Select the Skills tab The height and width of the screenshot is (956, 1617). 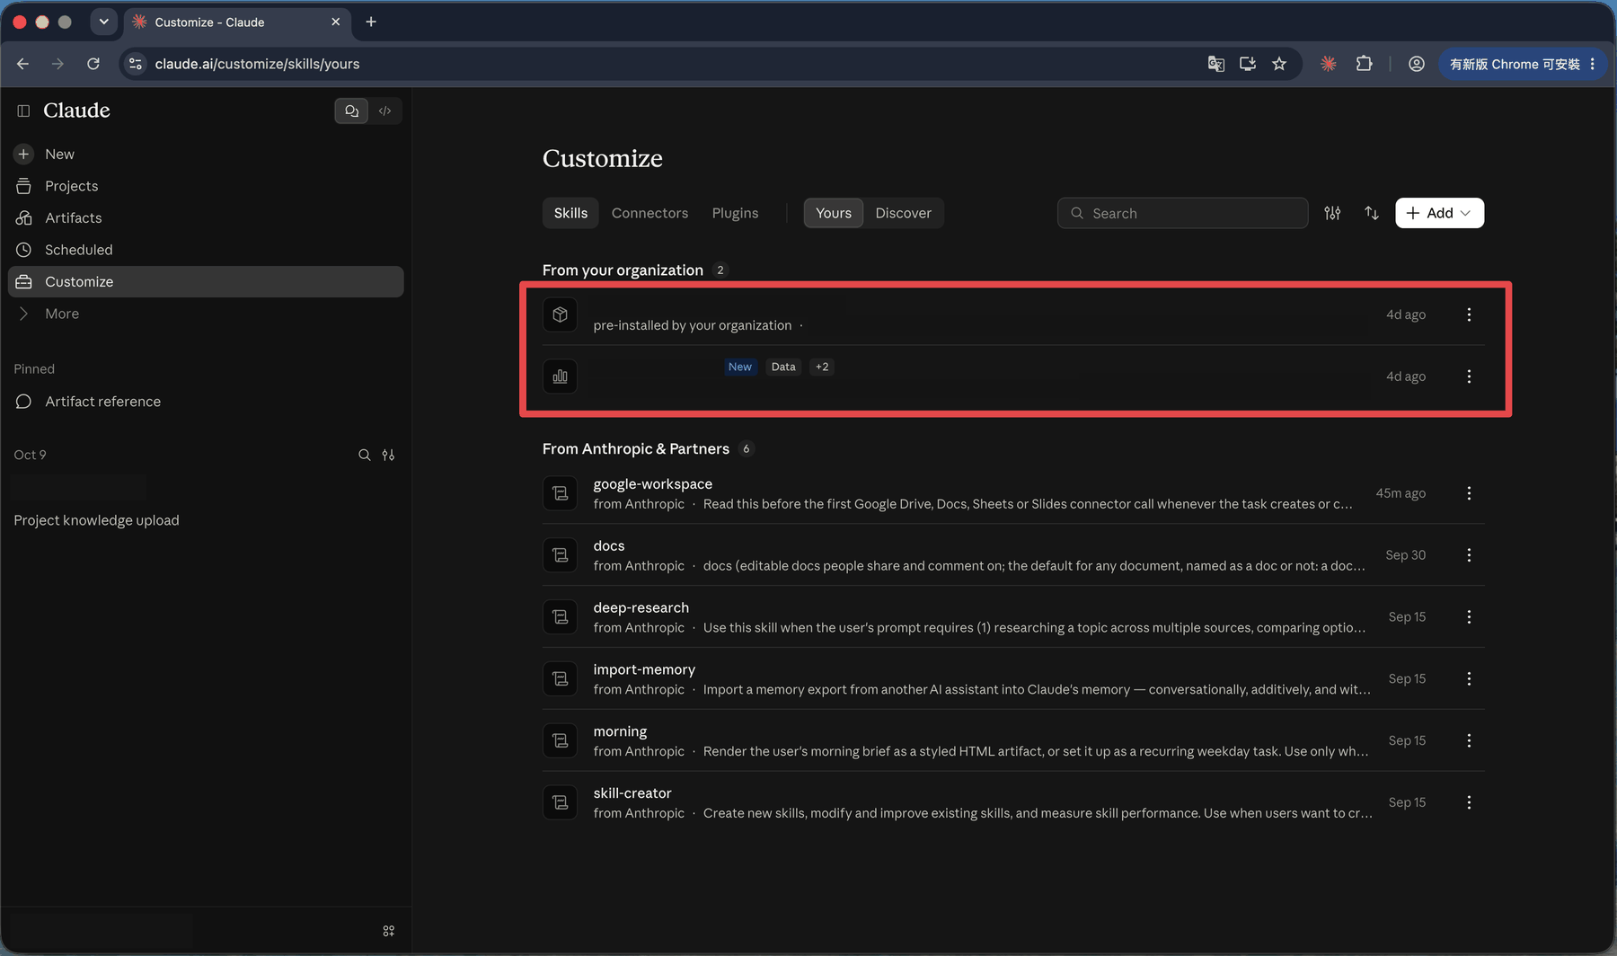point(570,213)
